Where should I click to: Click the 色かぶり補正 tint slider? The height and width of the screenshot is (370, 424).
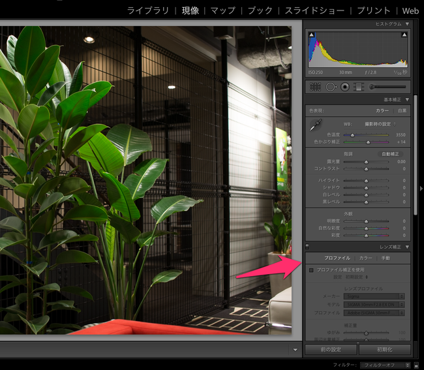pos(366,142)
